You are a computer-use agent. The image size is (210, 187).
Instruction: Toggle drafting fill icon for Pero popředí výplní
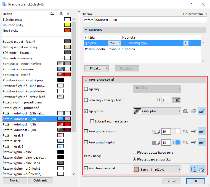pyautogui.click(x=185, y=132)
